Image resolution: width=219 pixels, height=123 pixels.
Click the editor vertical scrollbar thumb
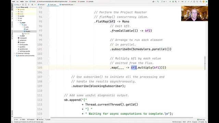click(205, 63)
